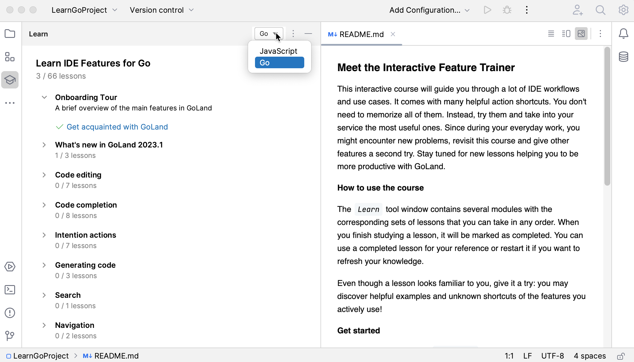Switch to editor-only view mode
634x362 pixels.
tap(551, 34)
